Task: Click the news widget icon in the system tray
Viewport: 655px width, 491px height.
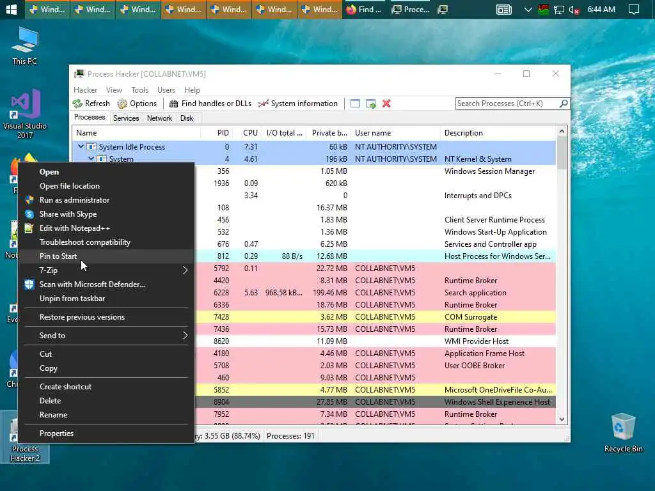Action: 504,9
